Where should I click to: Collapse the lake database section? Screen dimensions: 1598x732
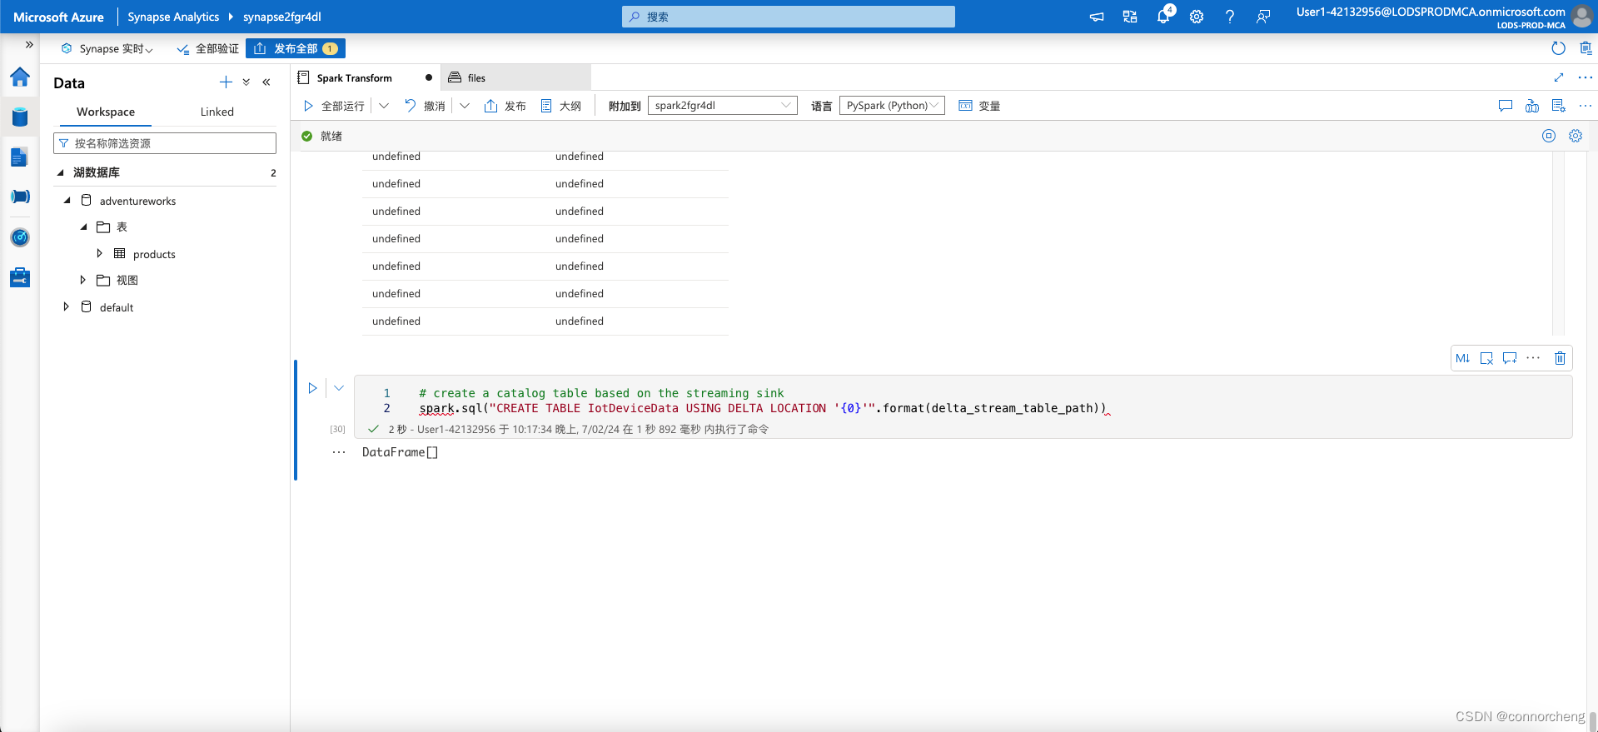[x=60, y=172]
